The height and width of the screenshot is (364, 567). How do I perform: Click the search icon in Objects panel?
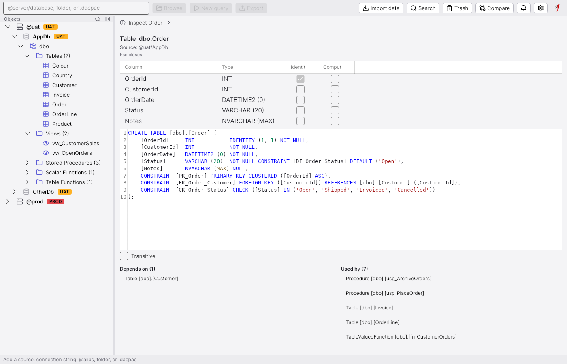pyautogui.click(x=98, y=19)
